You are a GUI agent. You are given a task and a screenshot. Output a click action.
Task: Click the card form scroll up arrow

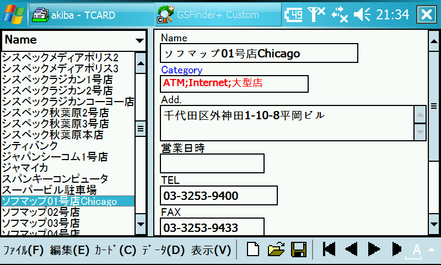pyautogui.click(x=434, y=41)
